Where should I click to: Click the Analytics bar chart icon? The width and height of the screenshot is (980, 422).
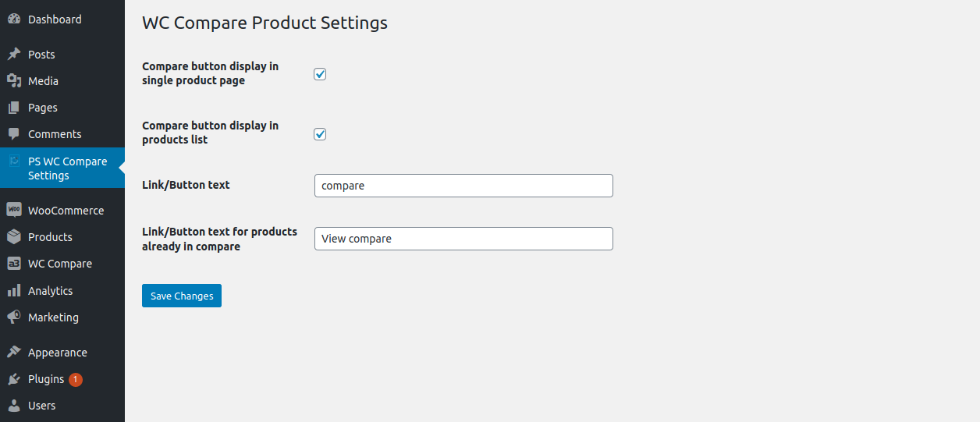[x=14, y=291]
